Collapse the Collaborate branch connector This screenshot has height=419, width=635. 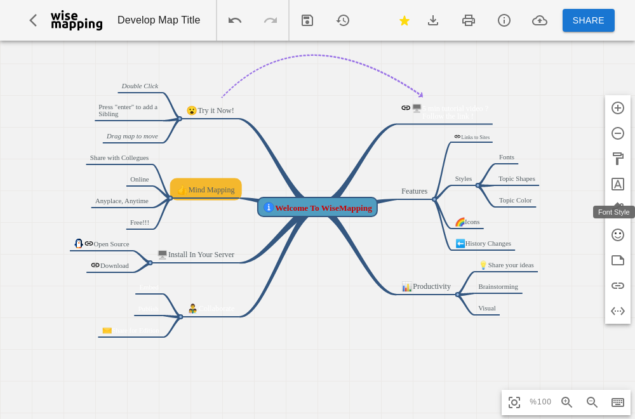click(180, 317)
